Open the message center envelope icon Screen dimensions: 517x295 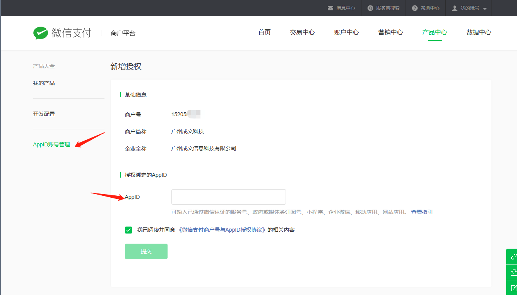pyautogui.click(x=330, y=8)
